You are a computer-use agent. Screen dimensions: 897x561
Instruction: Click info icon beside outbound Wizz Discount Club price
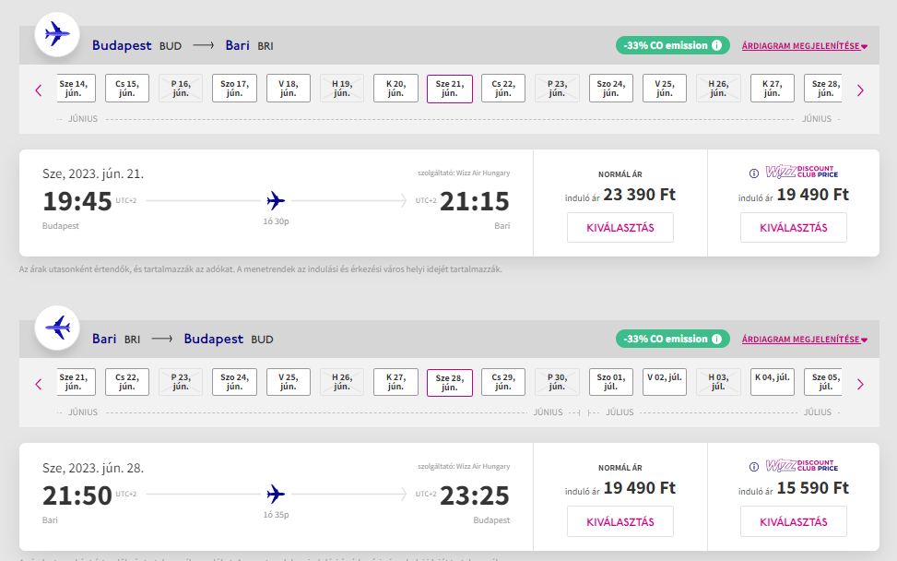tap(754, 173)
